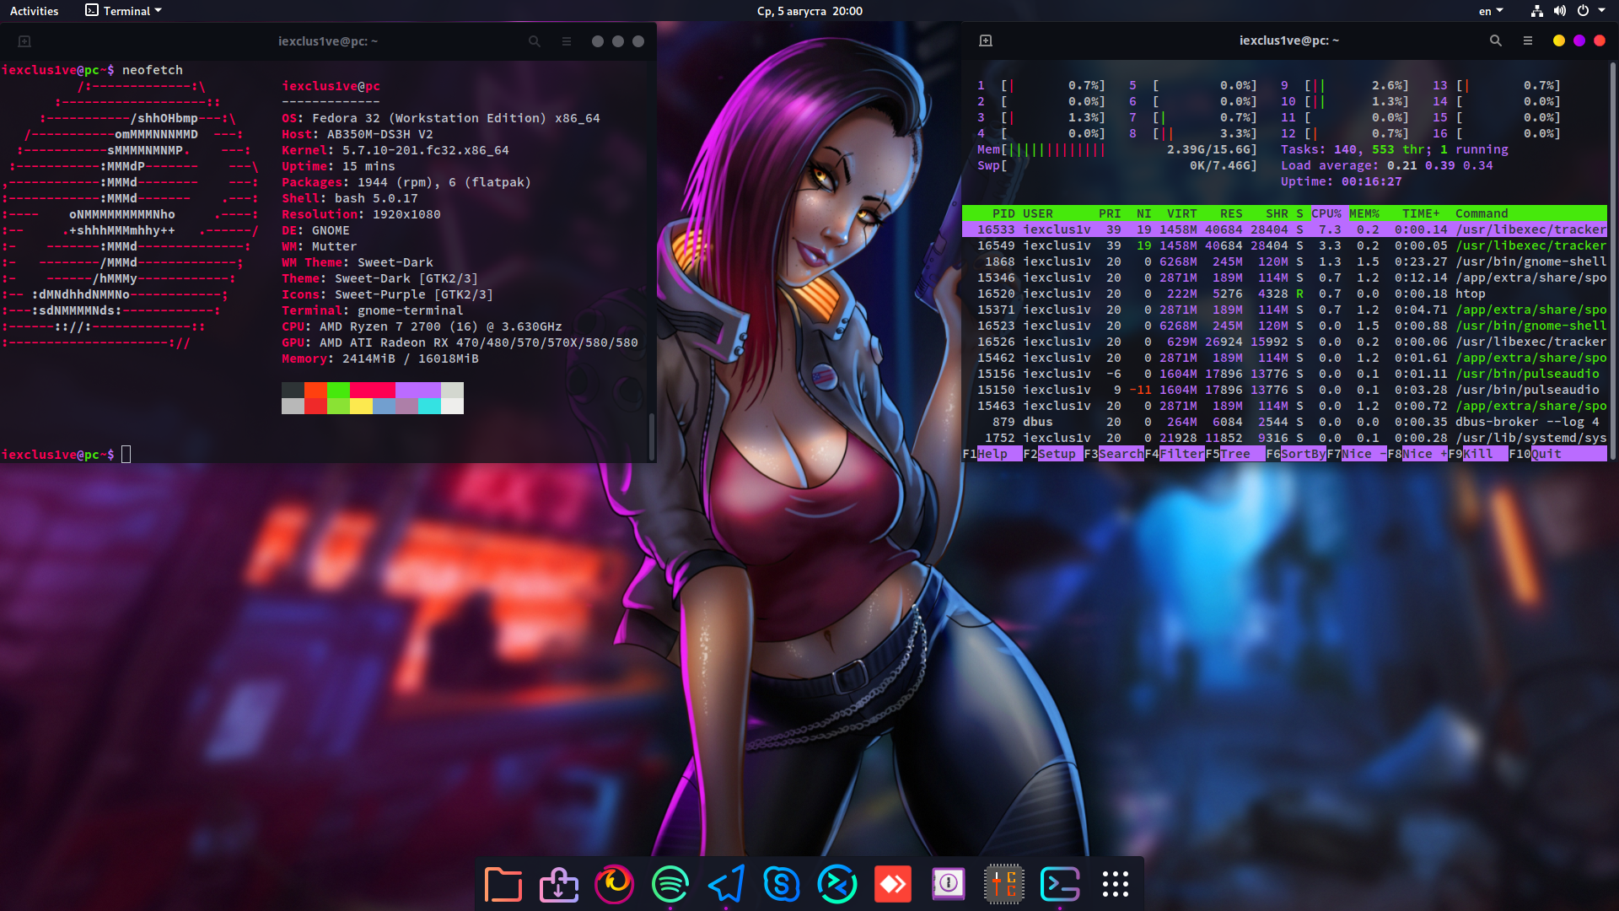This screenshot has height=911, width=1619.
Task: Click the 'Load average' line in htop
Action: tap(1386, 165)
